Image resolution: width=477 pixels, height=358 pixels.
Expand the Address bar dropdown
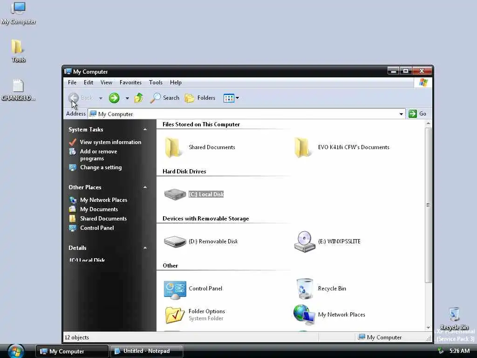(401, 114)
